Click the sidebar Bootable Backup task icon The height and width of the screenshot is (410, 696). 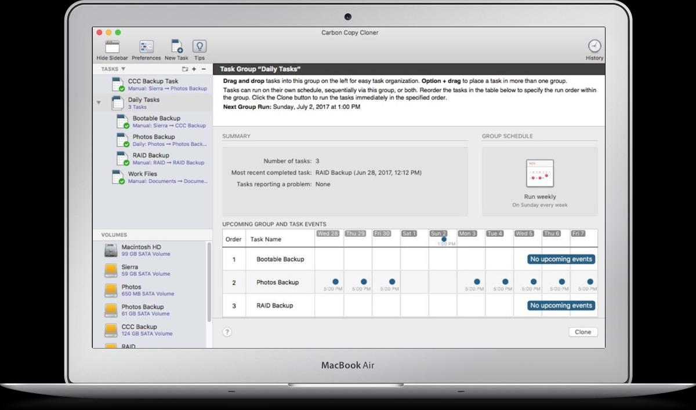click(x=123, y=122)
